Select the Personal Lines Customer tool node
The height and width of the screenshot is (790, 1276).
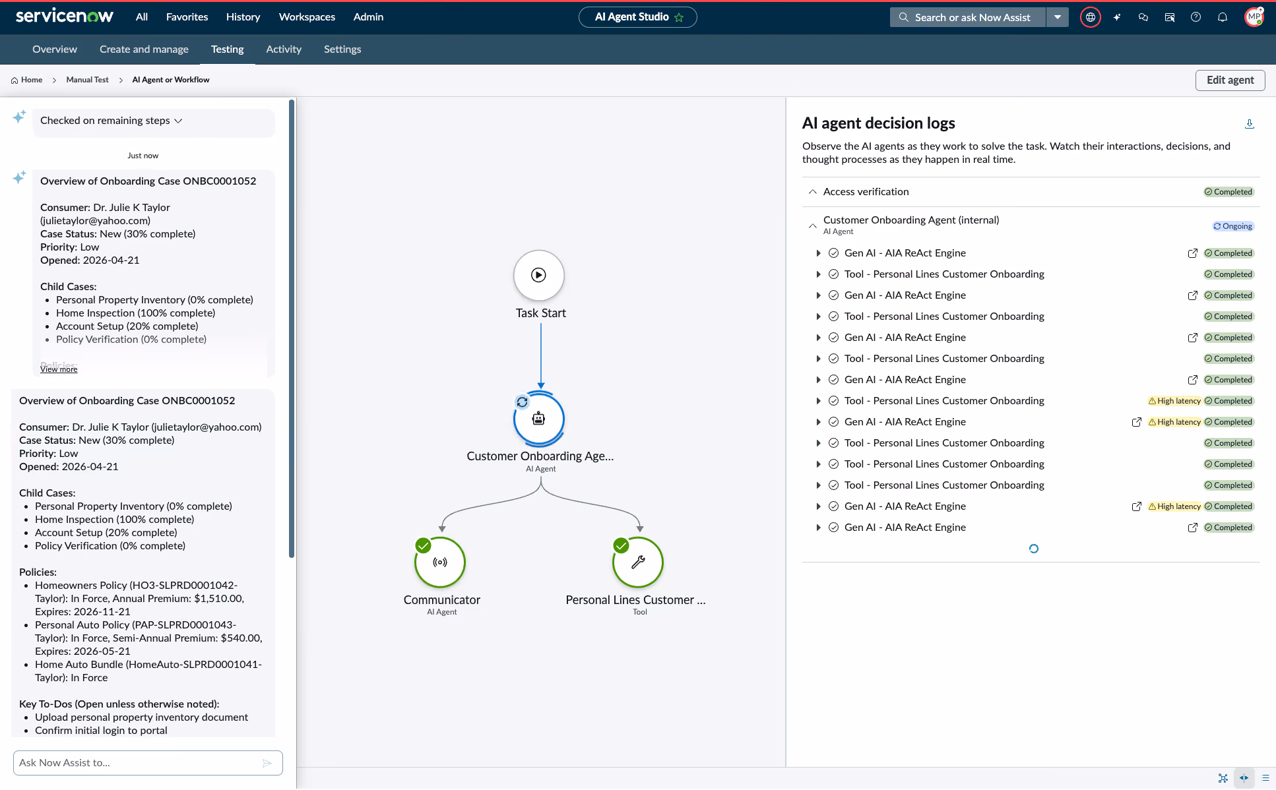(x=638, y=562)
